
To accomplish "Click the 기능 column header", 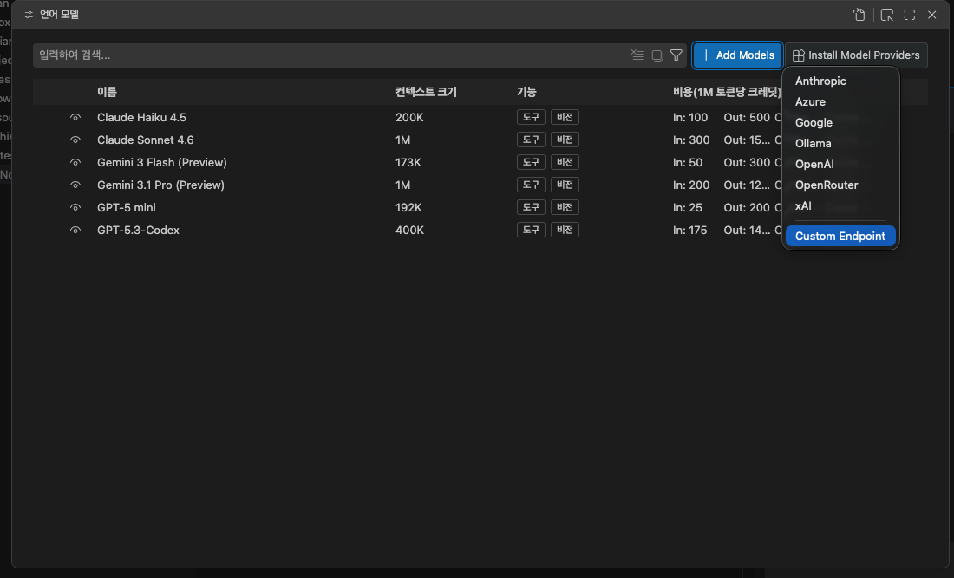I will tap(526, 92).
